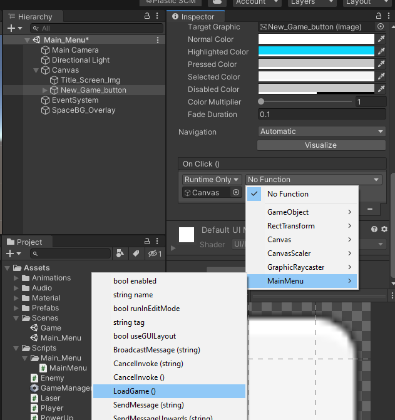
Task: Open Search by Type filter in Project
Action: click(120, 254)
